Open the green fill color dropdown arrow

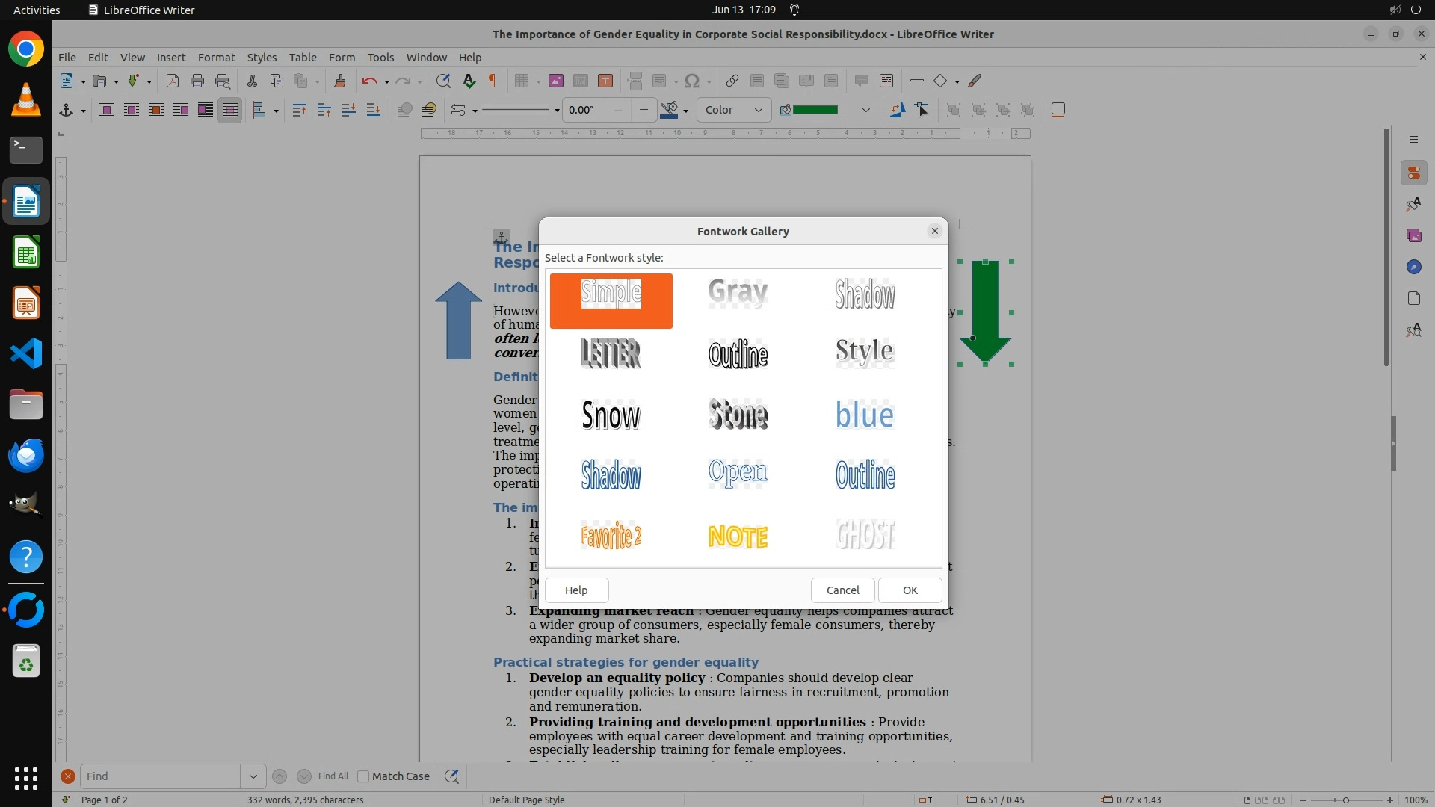(x=865, y=111)
